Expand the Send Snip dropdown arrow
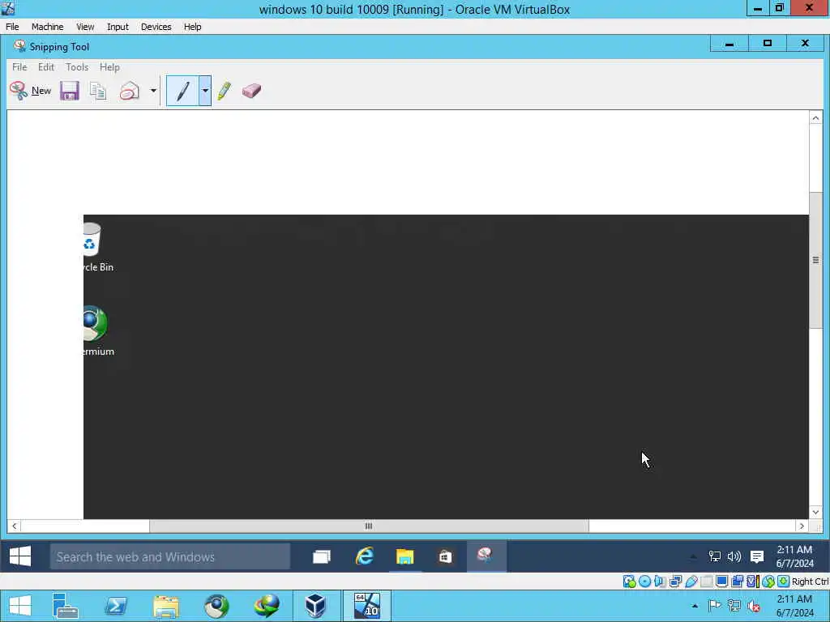This screenshot has width=830, height=622. coord(153,91)
